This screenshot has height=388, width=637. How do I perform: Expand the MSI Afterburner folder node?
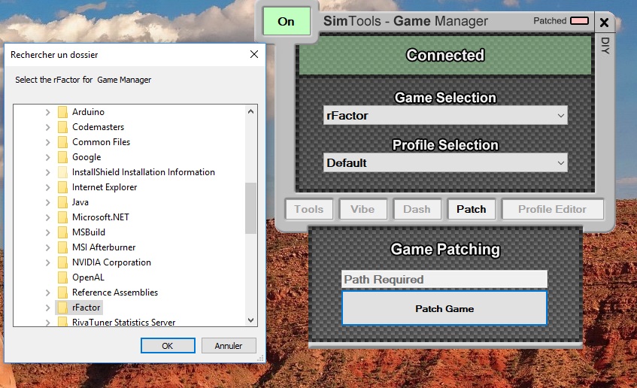[x=48, y=247]
